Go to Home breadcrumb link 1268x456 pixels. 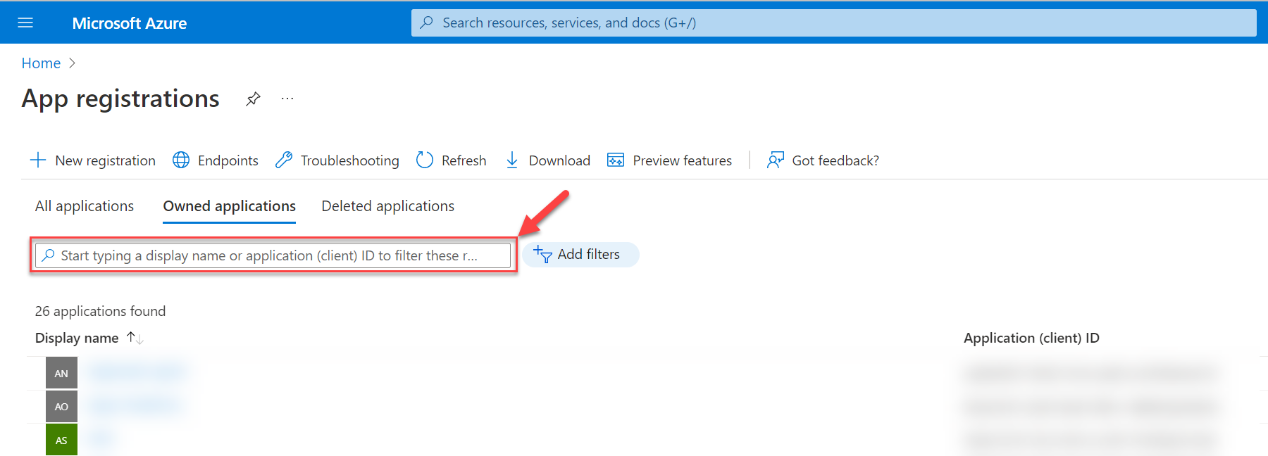point(41,63)
